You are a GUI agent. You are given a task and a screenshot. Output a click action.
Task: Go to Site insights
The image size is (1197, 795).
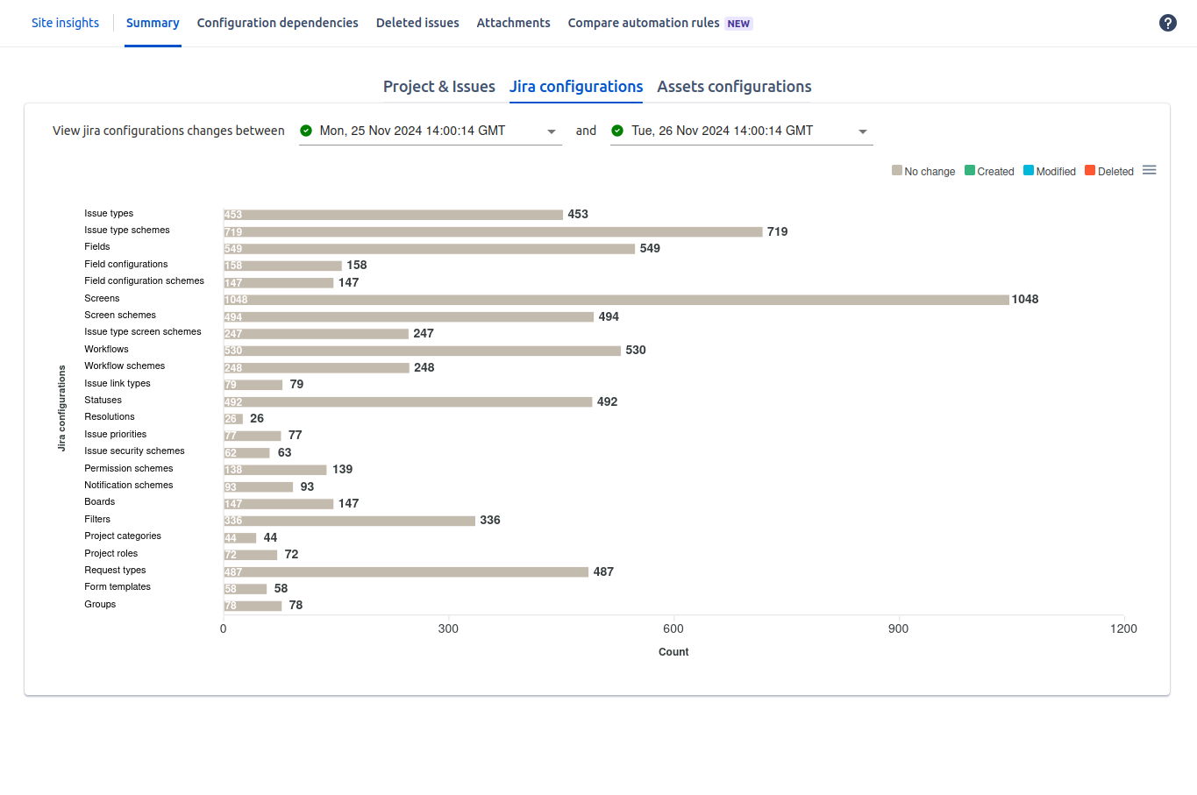point(65,23)
